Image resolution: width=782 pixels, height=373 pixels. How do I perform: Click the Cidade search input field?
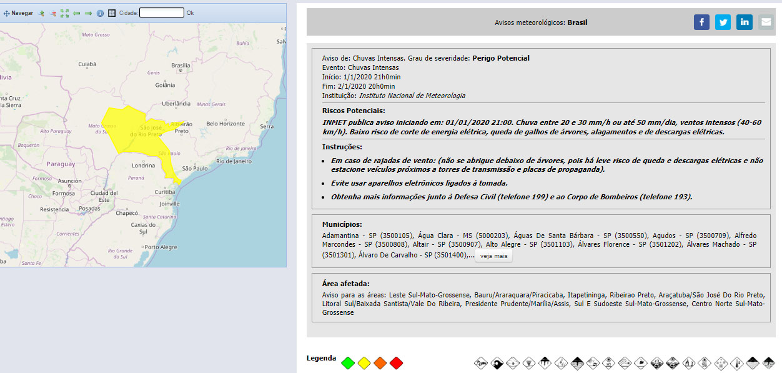tap(161, 12)
